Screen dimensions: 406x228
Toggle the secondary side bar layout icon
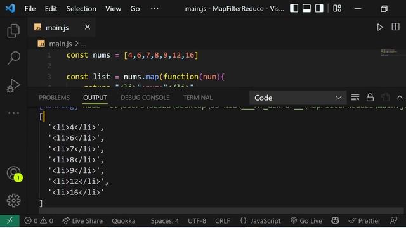(319, 8)
